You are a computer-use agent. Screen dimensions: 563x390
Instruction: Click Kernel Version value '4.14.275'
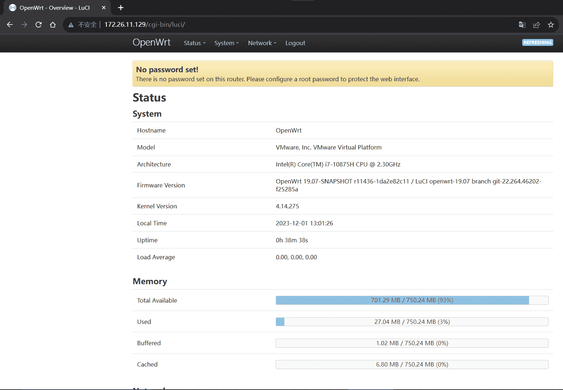(287, 206)
